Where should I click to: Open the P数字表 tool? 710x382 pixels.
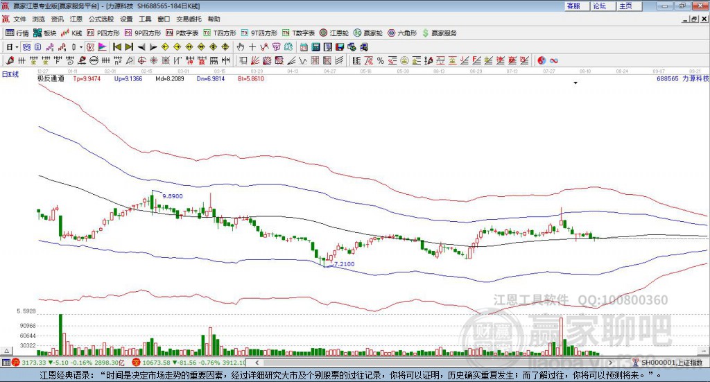tap(182, 33)
